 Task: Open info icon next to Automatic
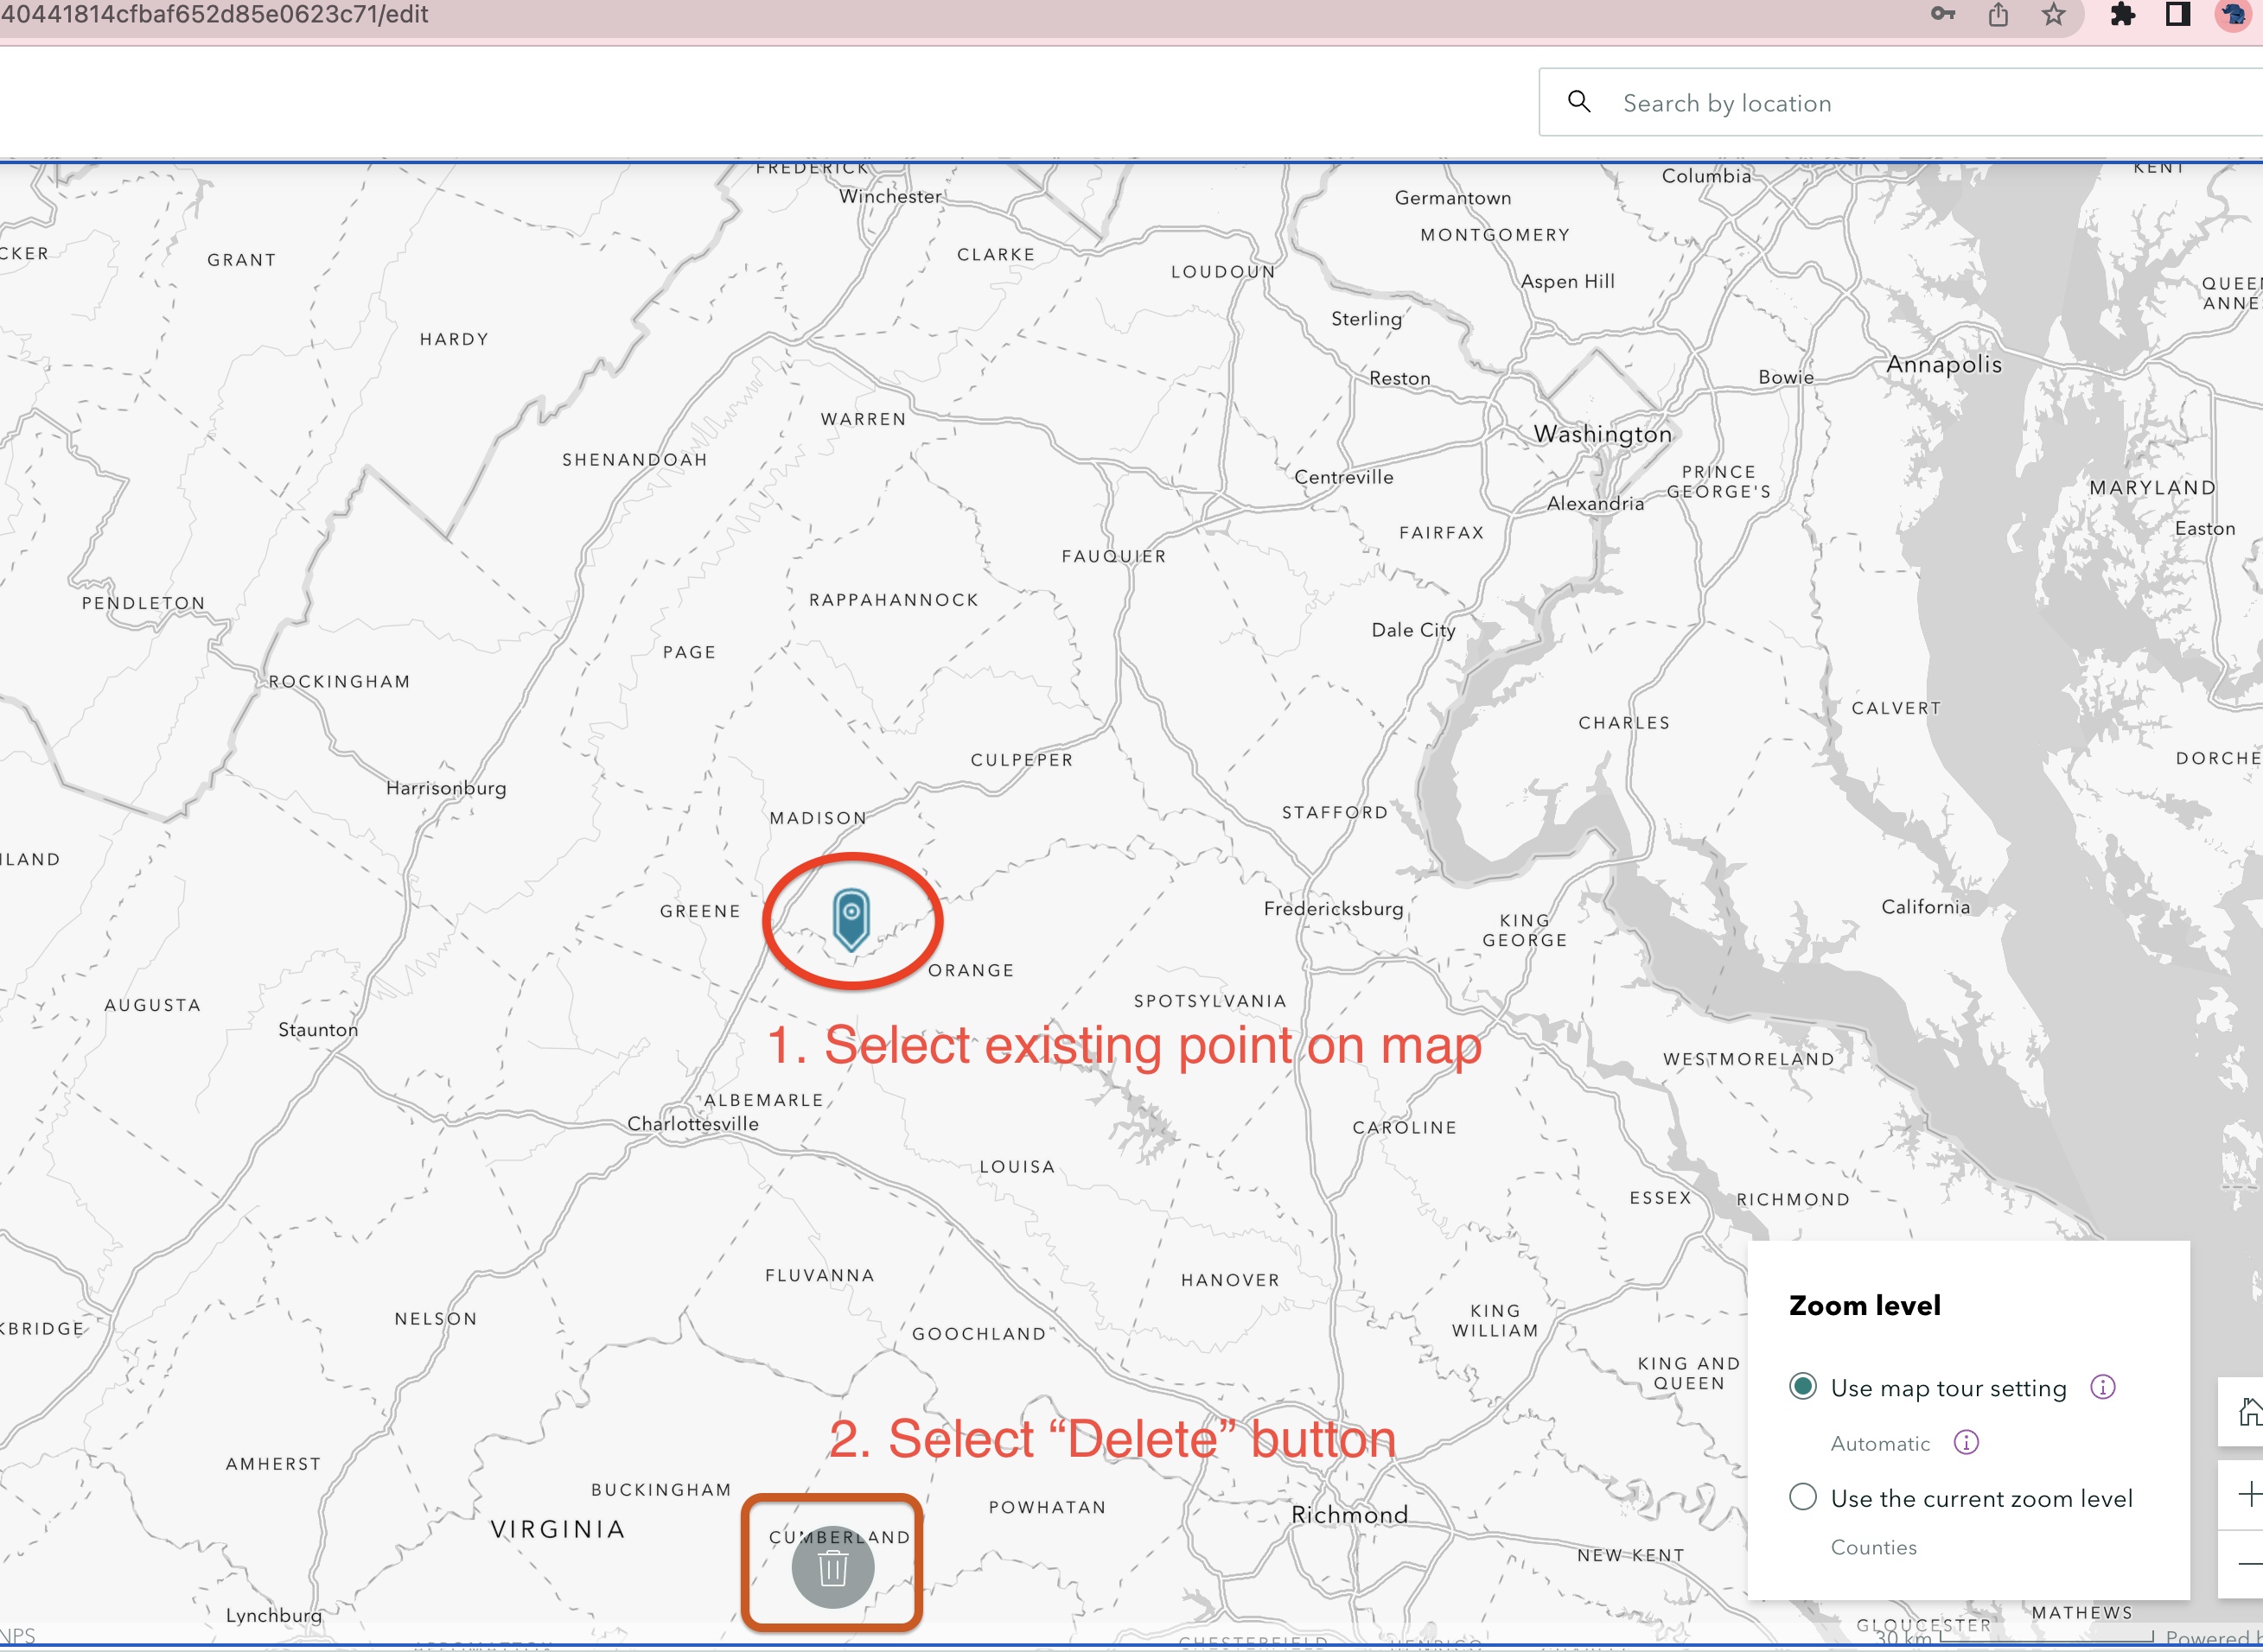1966,1442
